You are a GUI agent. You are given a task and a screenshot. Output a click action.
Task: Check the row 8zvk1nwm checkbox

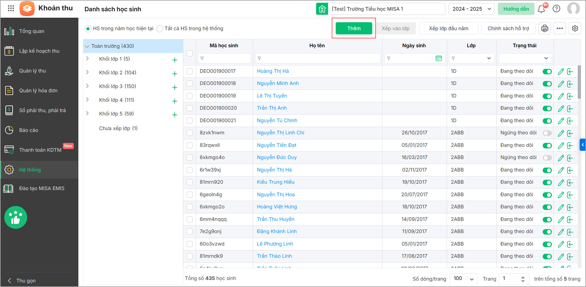pos(190,133)
